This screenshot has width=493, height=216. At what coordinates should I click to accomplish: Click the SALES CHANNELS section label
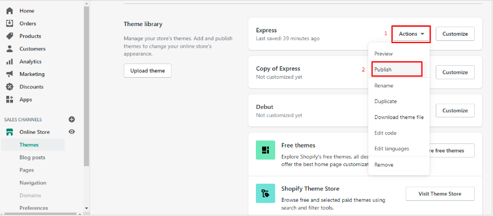[23, 120]
